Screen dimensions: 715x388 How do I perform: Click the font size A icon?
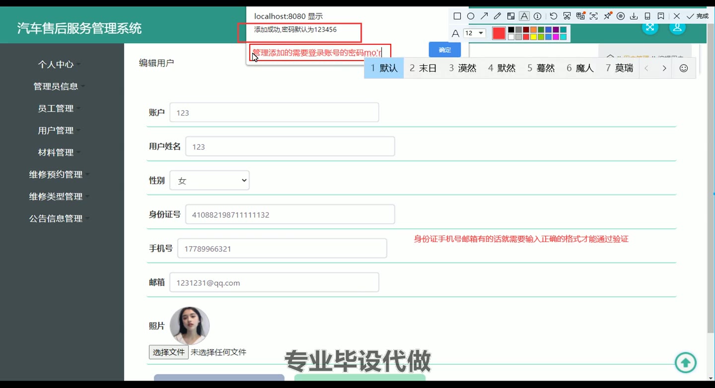pyautogui.click(x=455, y=33)
